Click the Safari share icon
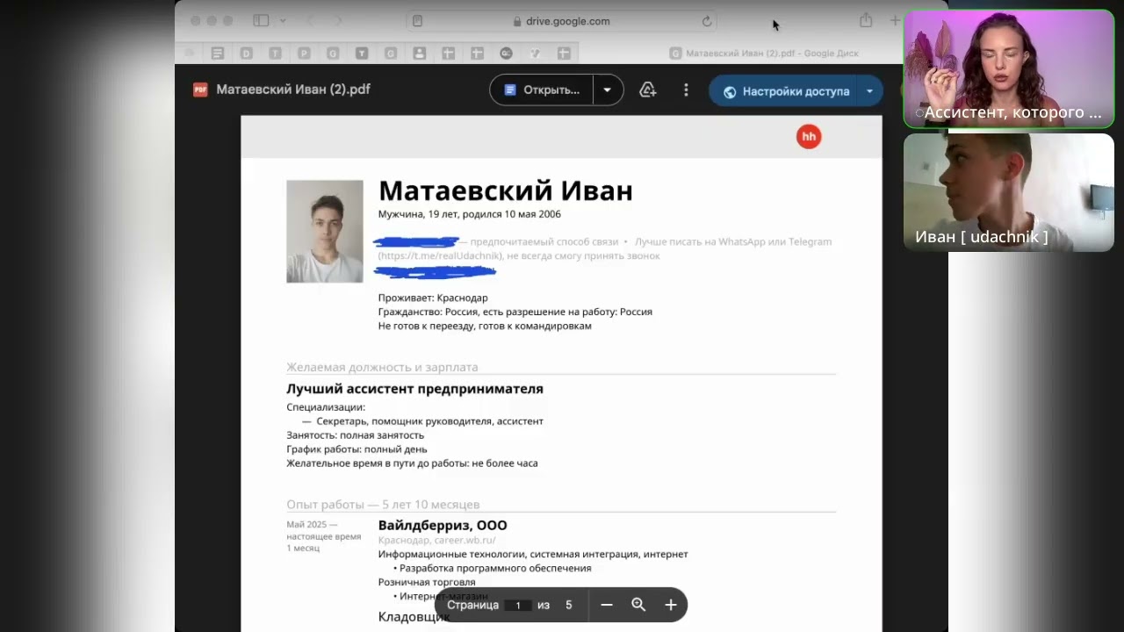The width and height of the screenshot is (1124, 632). (866, 20)
